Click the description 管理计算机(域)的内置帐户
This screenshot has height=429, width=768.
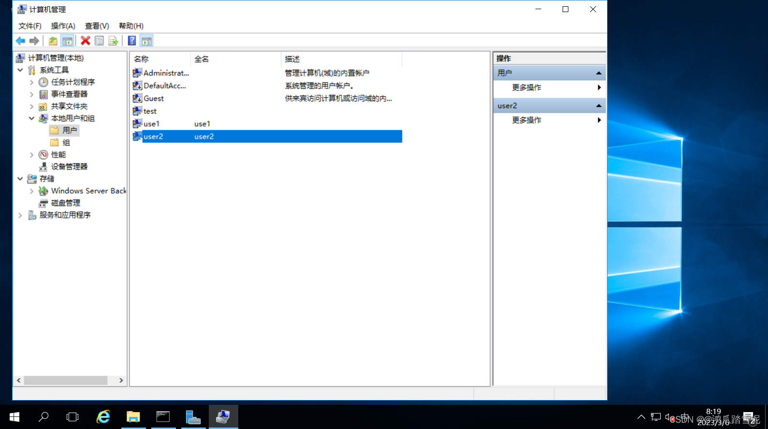click(327, 73)
